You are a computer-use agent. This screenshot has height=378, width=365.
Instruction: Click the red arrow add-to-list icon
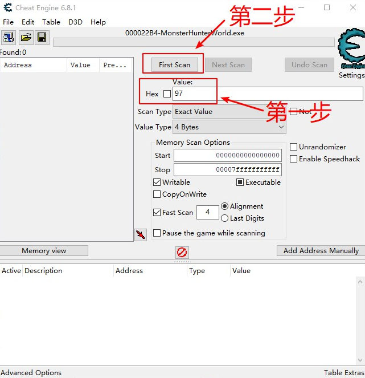coord(140,234)
